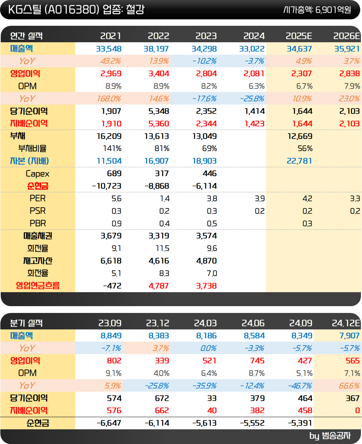Select 영업현금흐름 value 4,787

click(159, 286)
